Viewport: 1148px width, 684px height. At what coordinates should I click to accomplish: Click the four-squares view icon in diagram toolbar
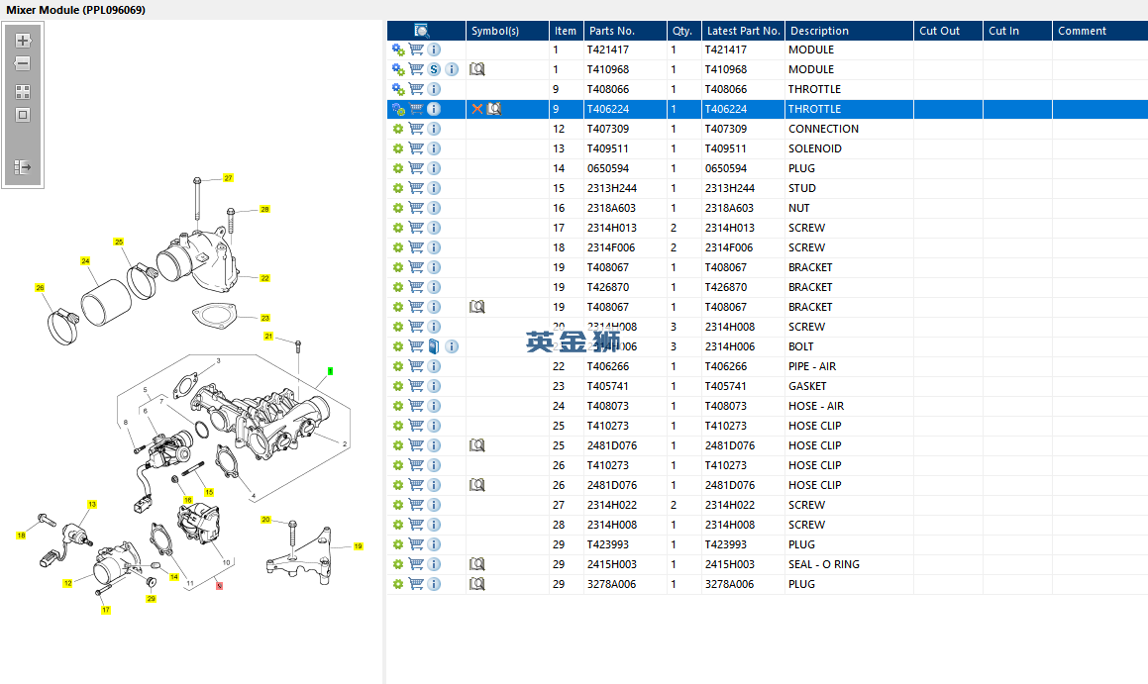23,92
